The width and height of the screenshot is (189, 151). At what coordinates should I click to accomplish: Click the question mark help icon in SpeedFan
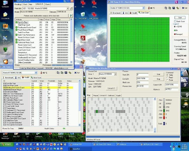71,16
